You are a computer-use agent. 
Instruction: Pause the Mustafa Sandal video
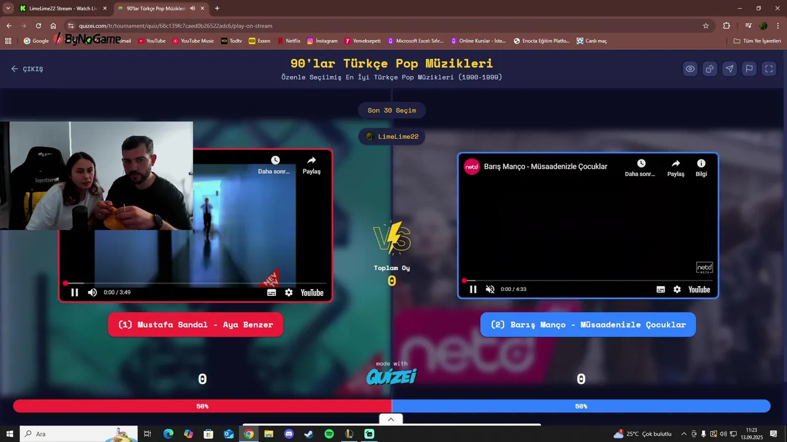click(x=74, y=292)
